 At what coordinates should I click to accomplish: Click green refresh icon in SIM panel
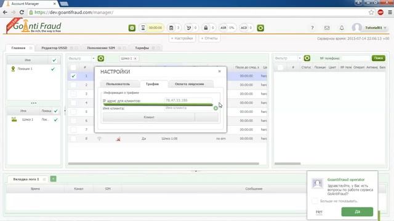tap(307, 58)
